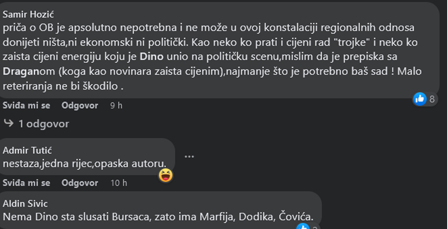This screenshot has height=229, width=447.
Task: Open Admir Tutić's profile name
Action: pos(27,150)
